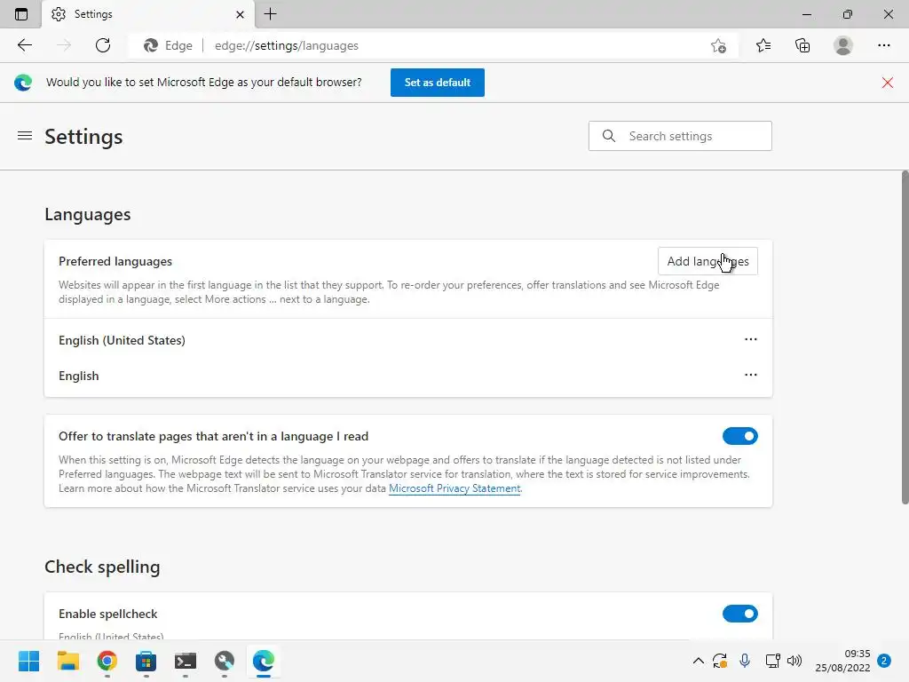Image resolution: width=909 pixels, height=682 pixels.
Task: Open the Settings hamburger menu
Action: pos(25,136)
